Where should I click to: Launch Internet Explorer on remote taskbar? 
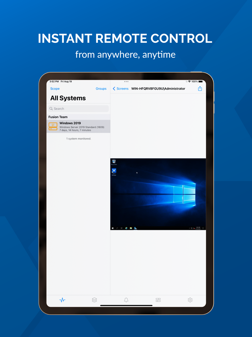point(126,228)
